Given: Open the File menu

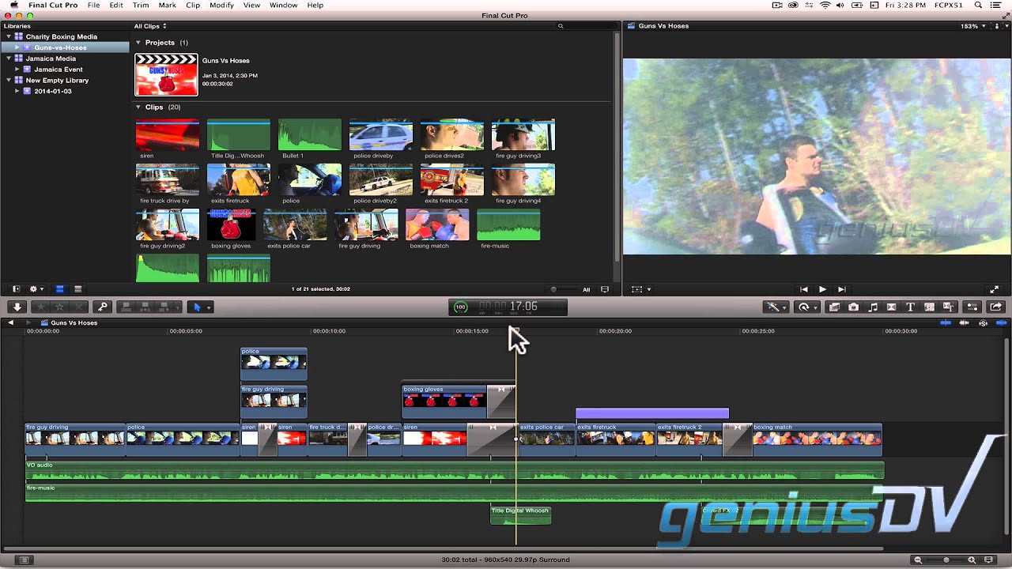Looking at the screenshot, I should (x=93, y=6).
